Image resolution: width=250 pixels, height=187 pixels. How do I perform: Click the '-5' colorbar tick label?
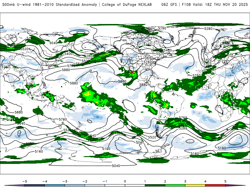pos(25,181)
